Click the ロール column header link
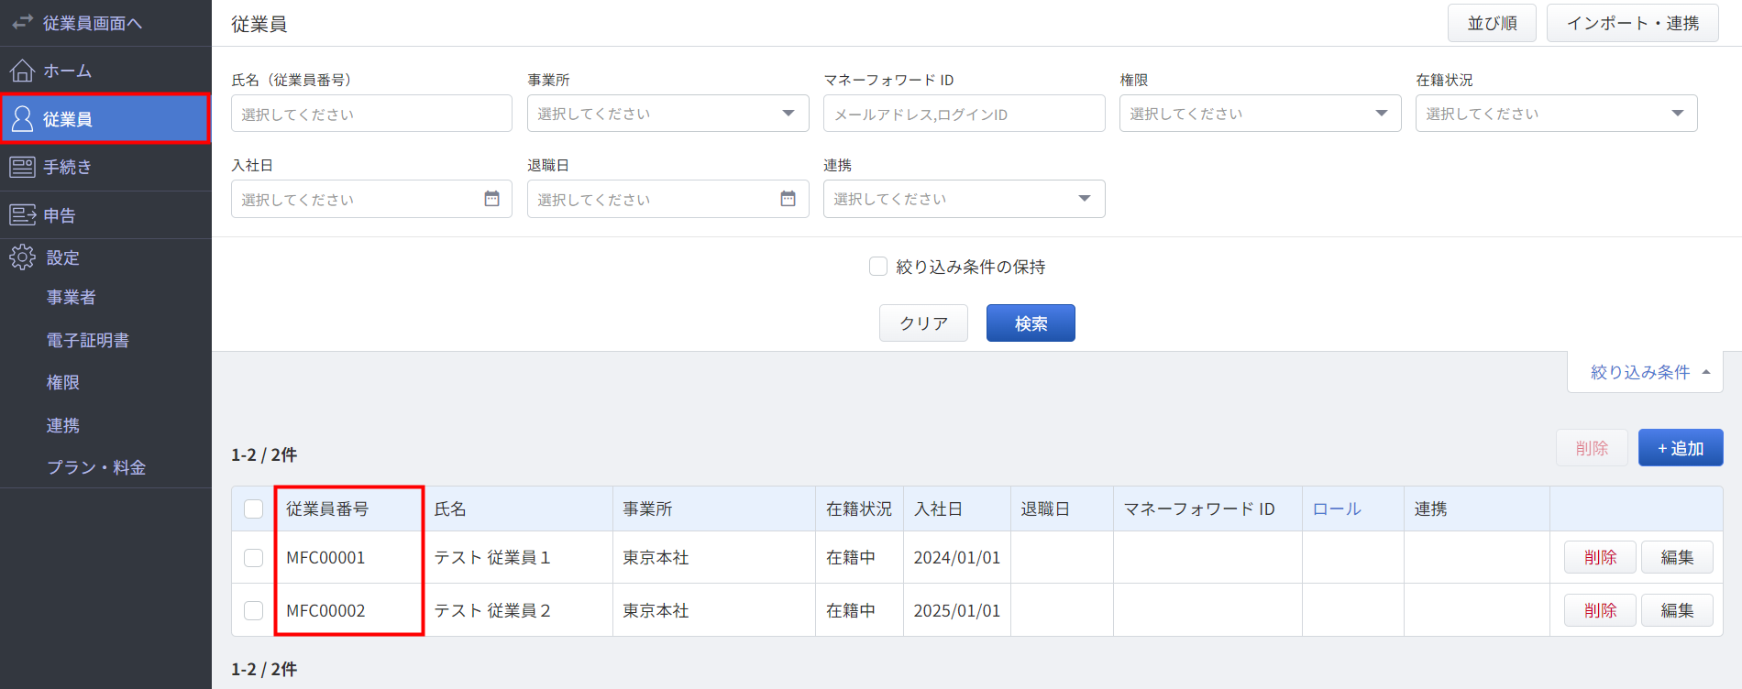Screen dimensions: 1742x689 1337,509
